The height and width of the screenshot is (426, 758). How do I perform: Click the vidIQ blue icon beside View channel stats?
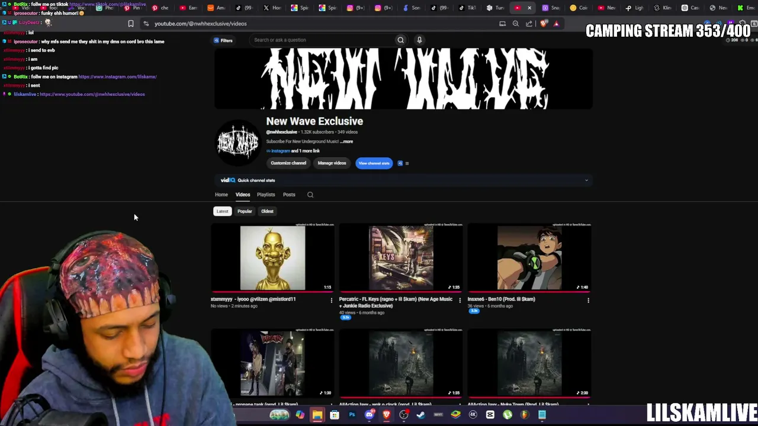(x=400, y=163)
